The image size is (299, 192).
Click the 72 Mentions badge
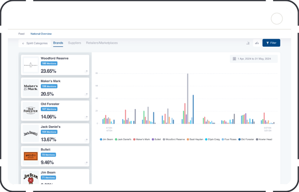pyautogui.click(x=48, y=155)
